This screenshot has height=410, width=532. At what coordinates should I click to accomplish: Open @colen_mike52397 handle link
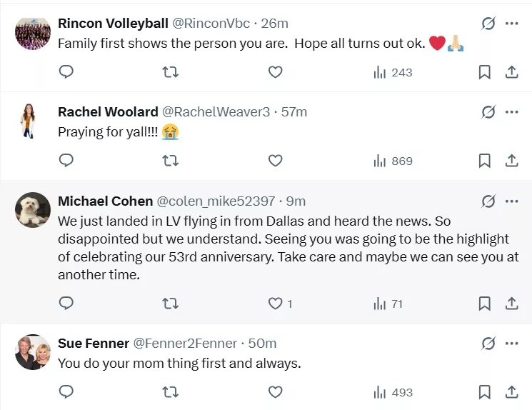point(216,201)
